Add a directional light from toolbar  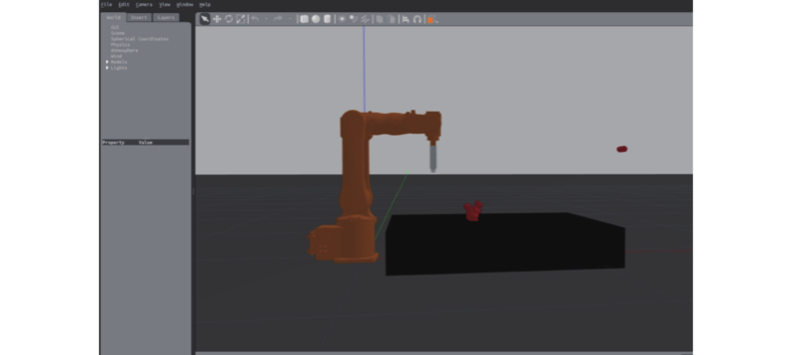[x=365, y=19]
